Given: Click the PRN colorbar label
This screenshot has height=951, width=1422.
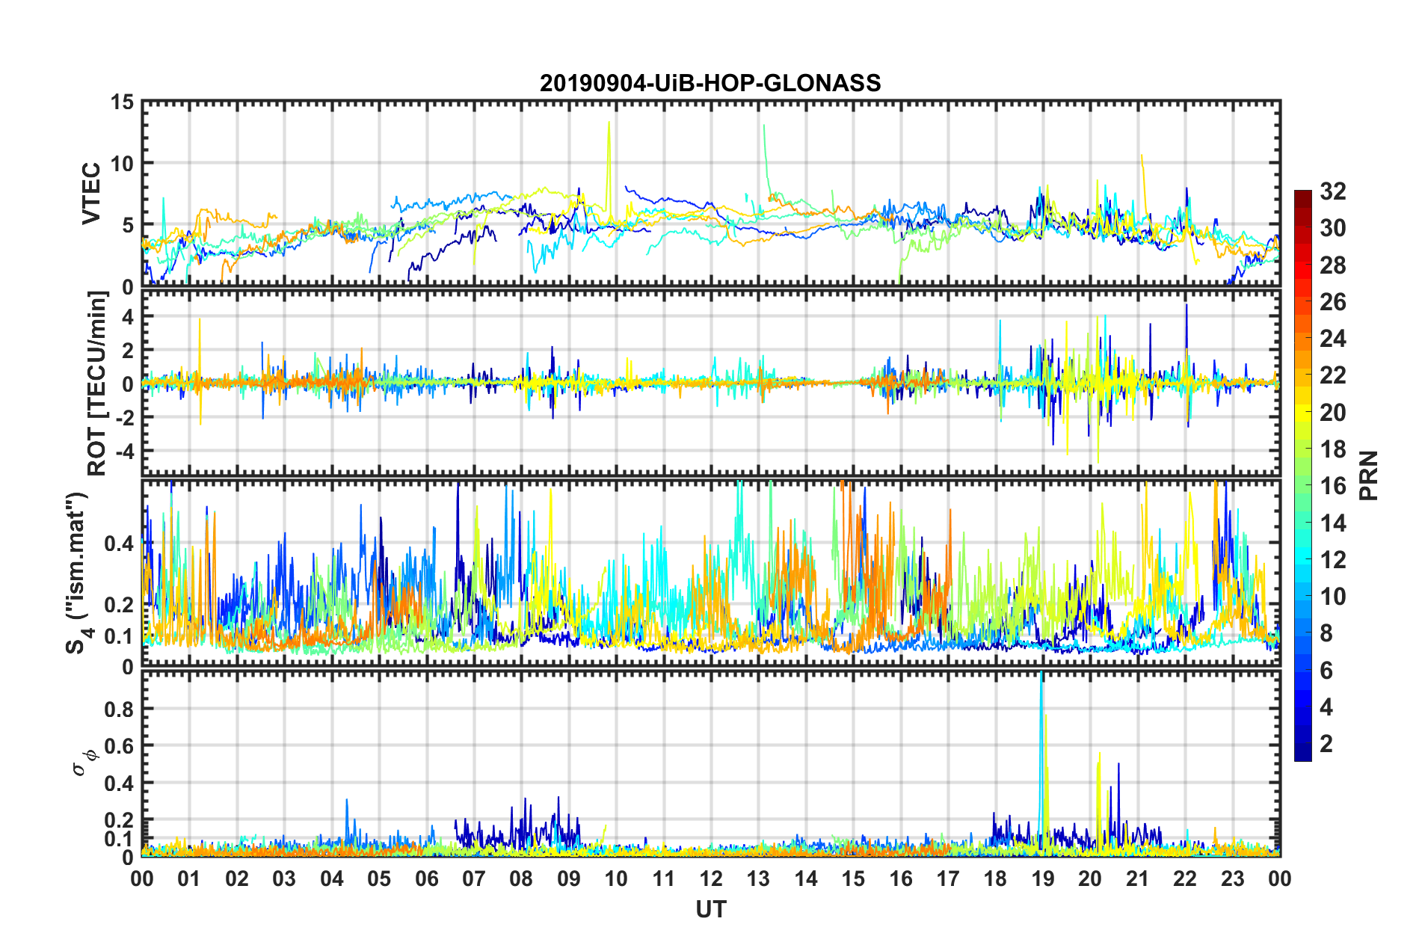Looking at the screenshot, I should (1369, 475).
